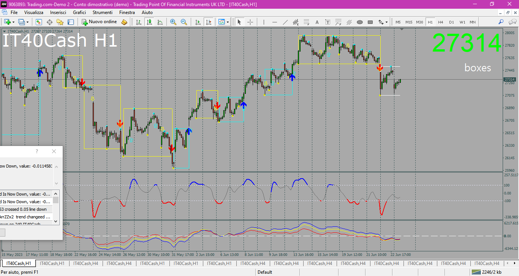Viewport: 519px width, 276px height.
Task: Expand the Profiles dropdown arrow
Action: click(27, 22)
